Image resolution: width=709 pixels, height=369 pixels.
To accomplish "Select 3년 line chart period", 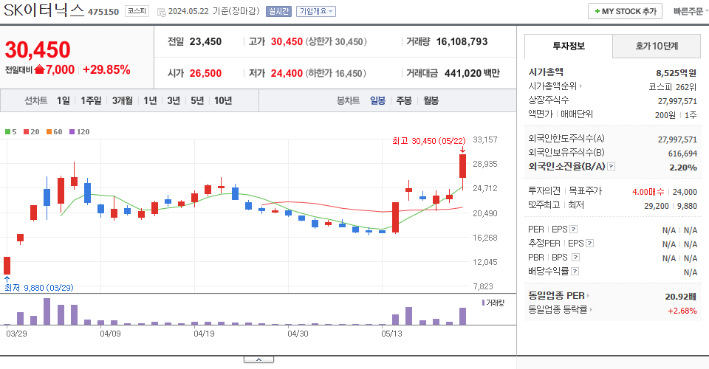I will 174,100.
